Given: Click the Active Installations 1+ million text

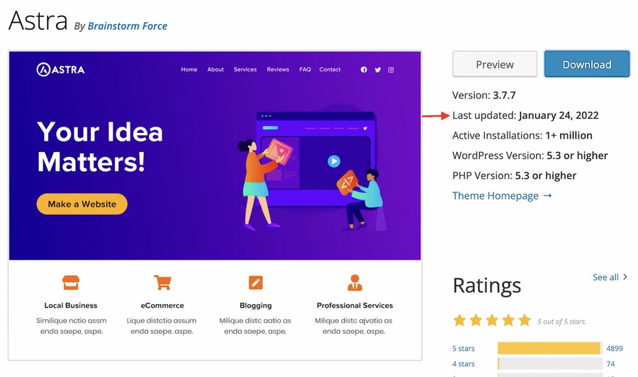Looking at the screenshot, I should pos(522,136).
